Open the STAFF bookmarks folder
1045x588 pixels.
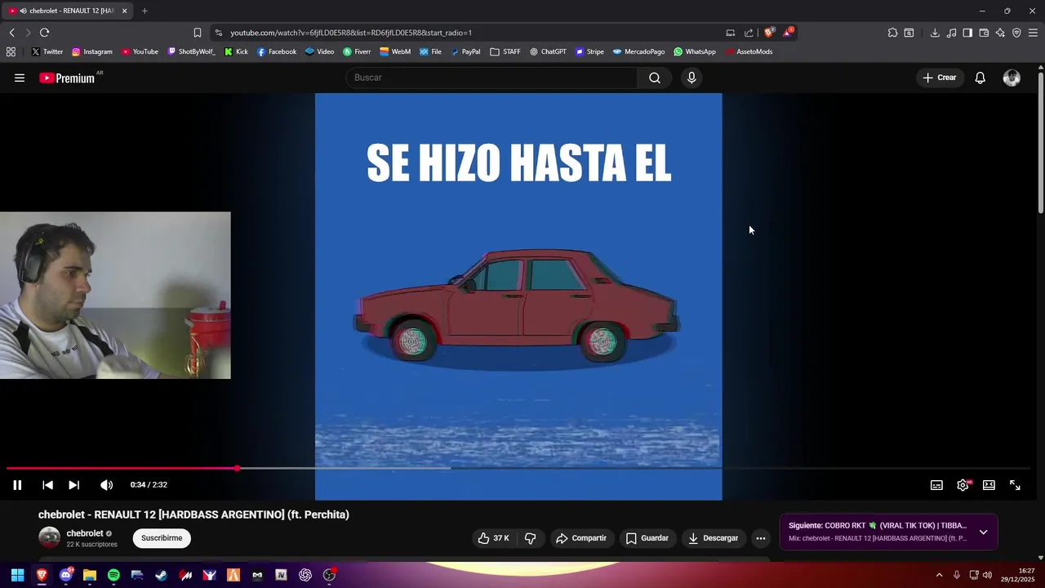pyautogui.click(x=505, y=51)
